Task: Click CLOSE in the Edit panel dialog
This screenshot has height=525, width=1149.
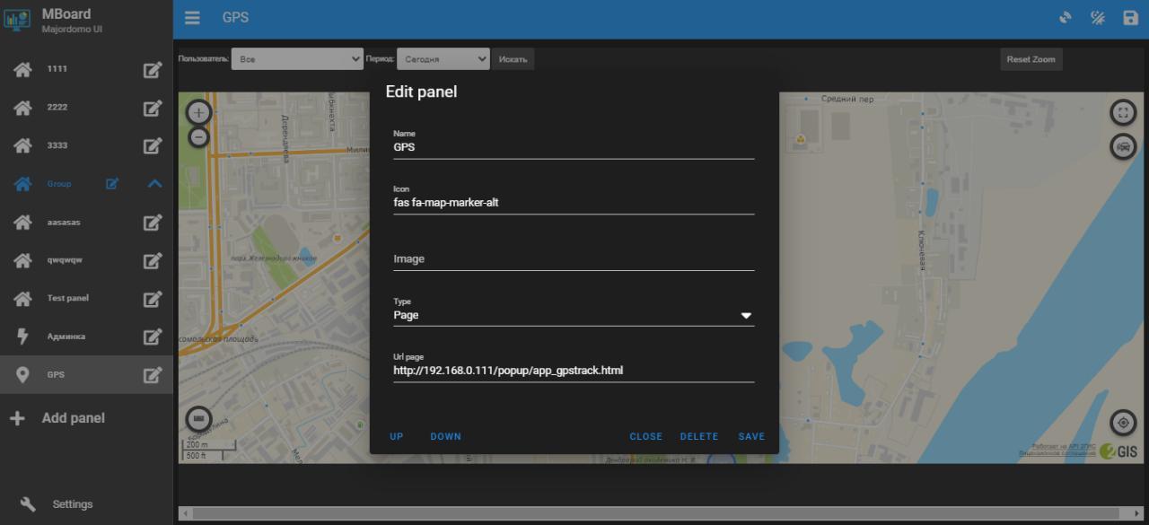Action: 646,436
